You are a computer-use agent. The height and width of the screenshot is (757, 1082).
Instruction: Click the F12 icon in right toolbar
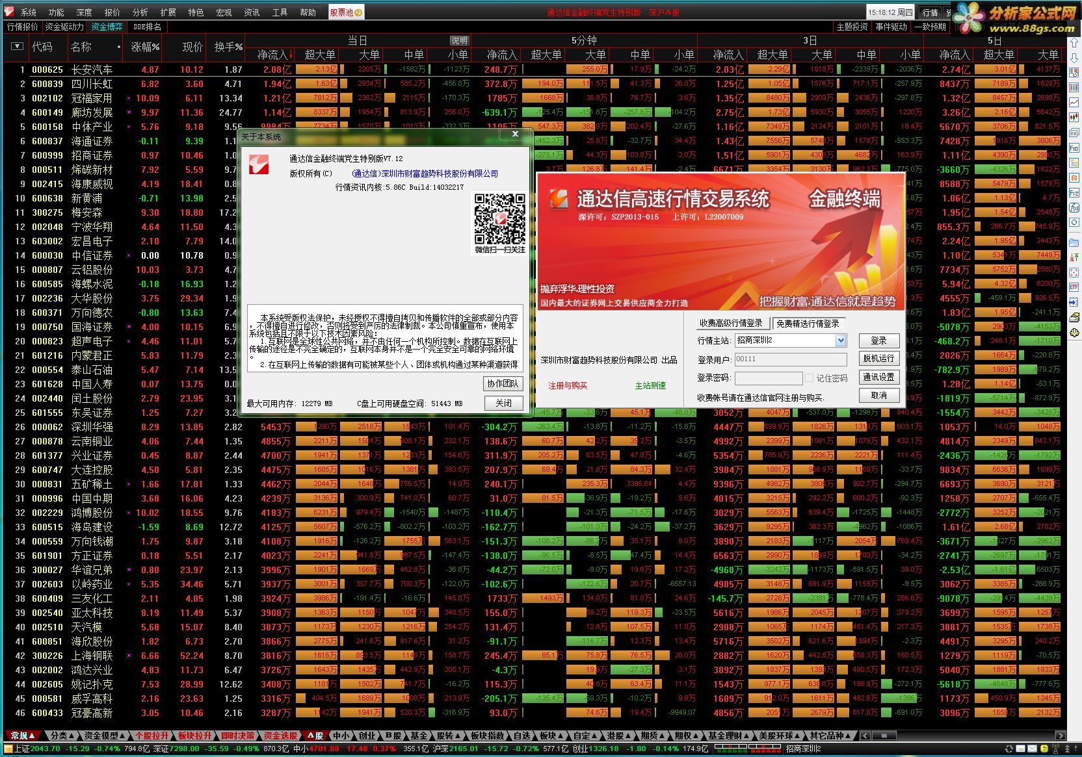[x=1074, y=193]
